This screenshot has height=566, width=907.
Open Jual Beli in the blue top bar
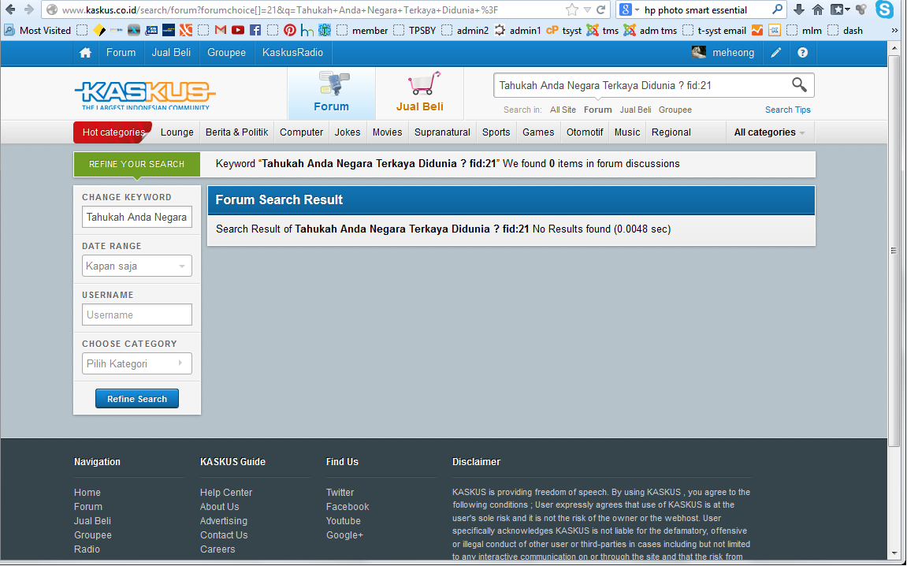171,53
